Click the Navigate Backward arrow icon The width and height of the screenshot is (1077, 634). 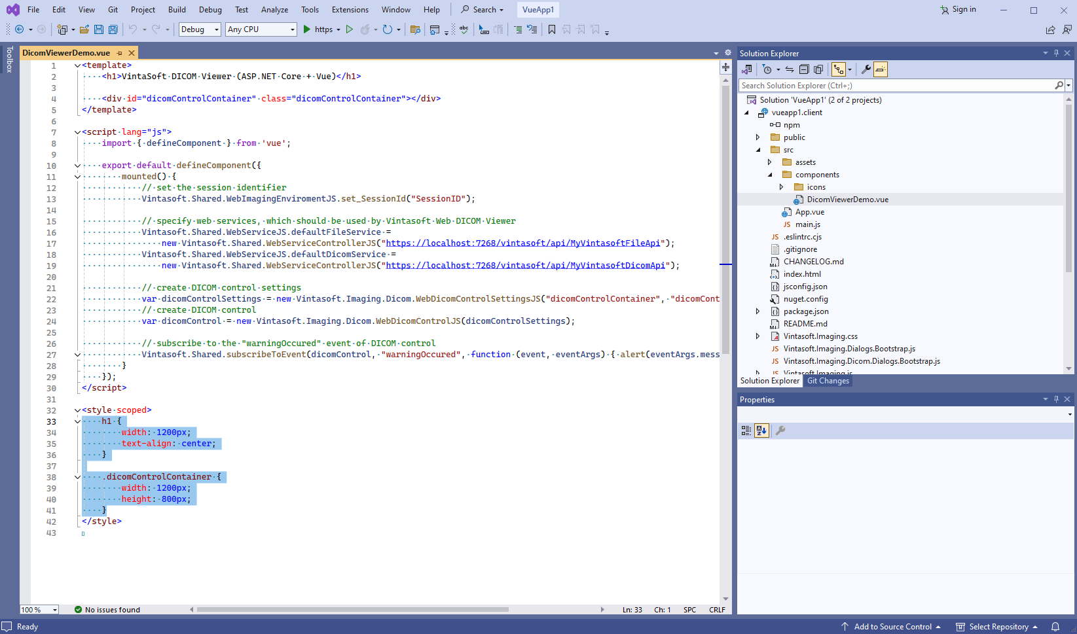(x=19, y=29)
